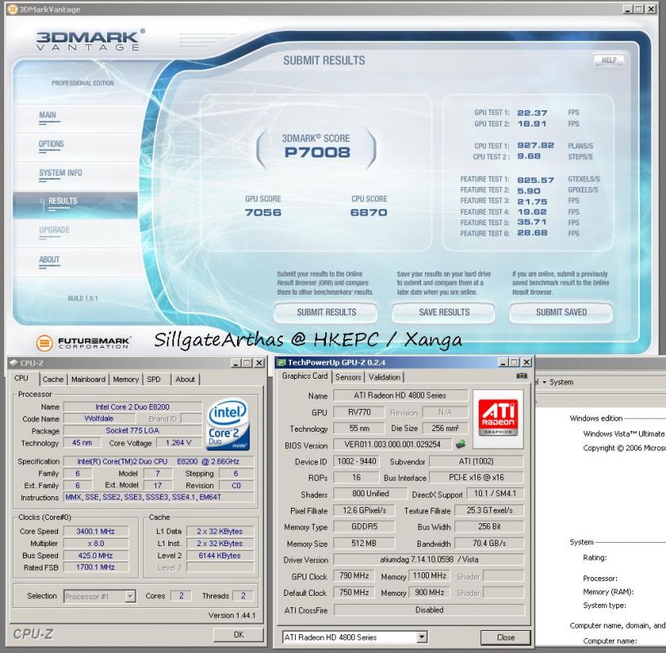The height and width of the screenshot is (653, 666).
Task: Click the GPU-Z title bar icon
Action: point(282,362)
